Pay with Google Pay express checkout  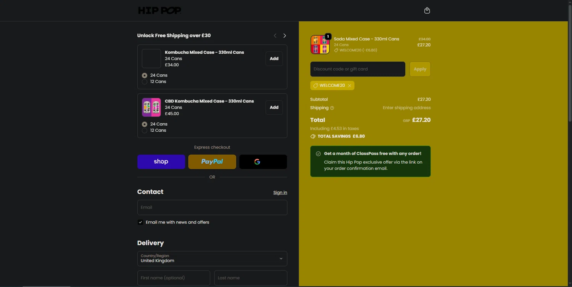coord(263,162)
